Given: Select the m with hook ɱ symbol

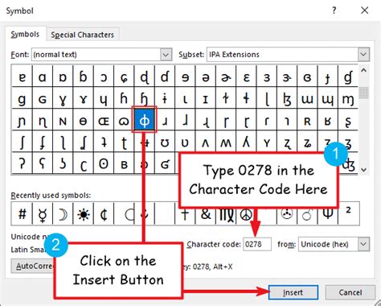Looking at the screenshot, I should 348,99.
